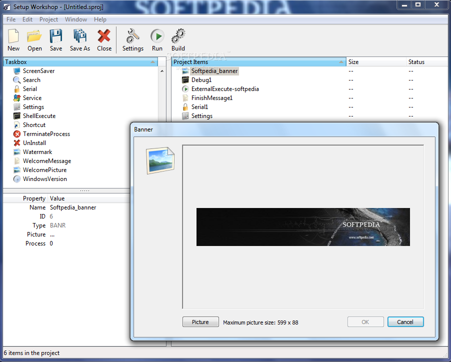
Task: Open Settings from the wrench toolbar icon
Action: [x=132, y=36]
